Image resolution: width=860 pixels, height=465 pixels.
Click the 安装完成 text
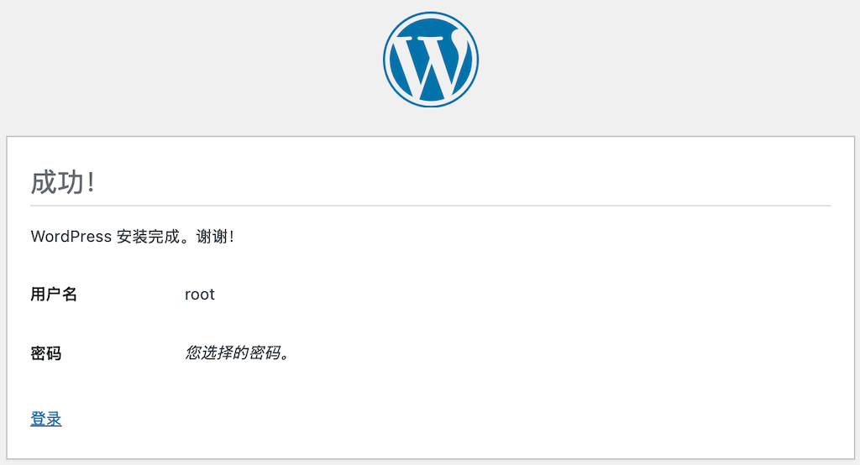(x=148, y=237)
